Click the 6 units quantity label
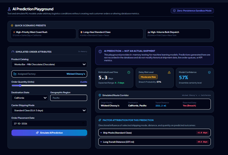 point(84,82)
